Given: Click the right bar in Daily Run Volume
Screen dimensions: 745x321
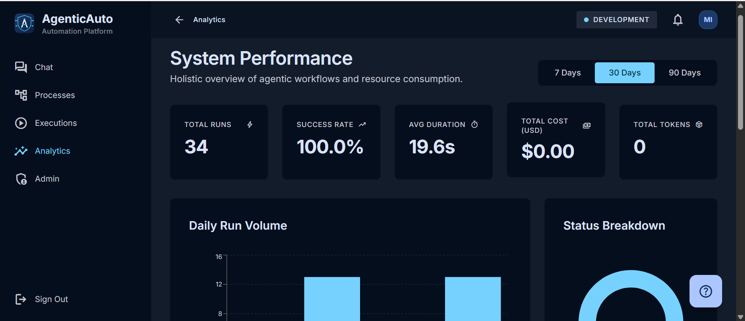Looking at the screenshot, I should coord(473,299).
